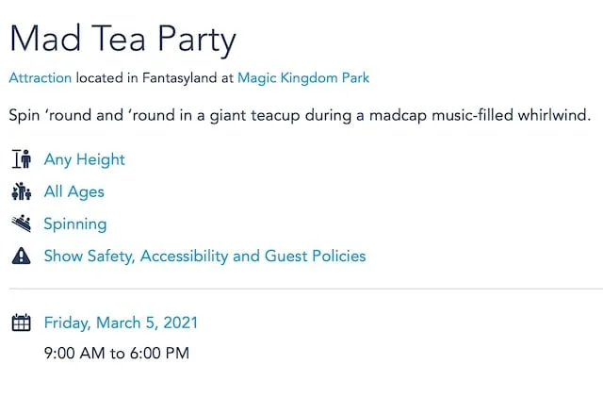Change the date Friday, March 5, 2021
This screenshot has width=603, height=414.
pyautogui.click(x=121, y=323)
